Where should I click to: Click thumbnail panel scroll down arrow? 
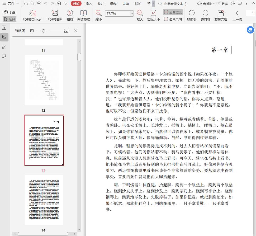(79, 229)
